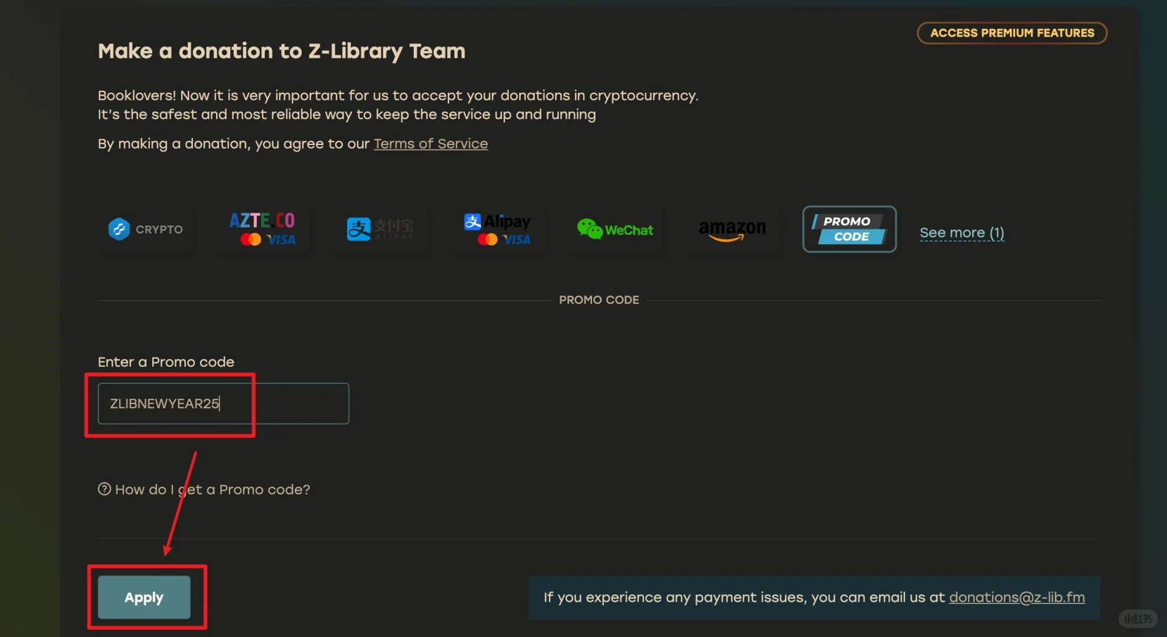The width and height of the screenshot is (1167, 637).
Task: Select the Crypto payment option
Action: point(145,229)
